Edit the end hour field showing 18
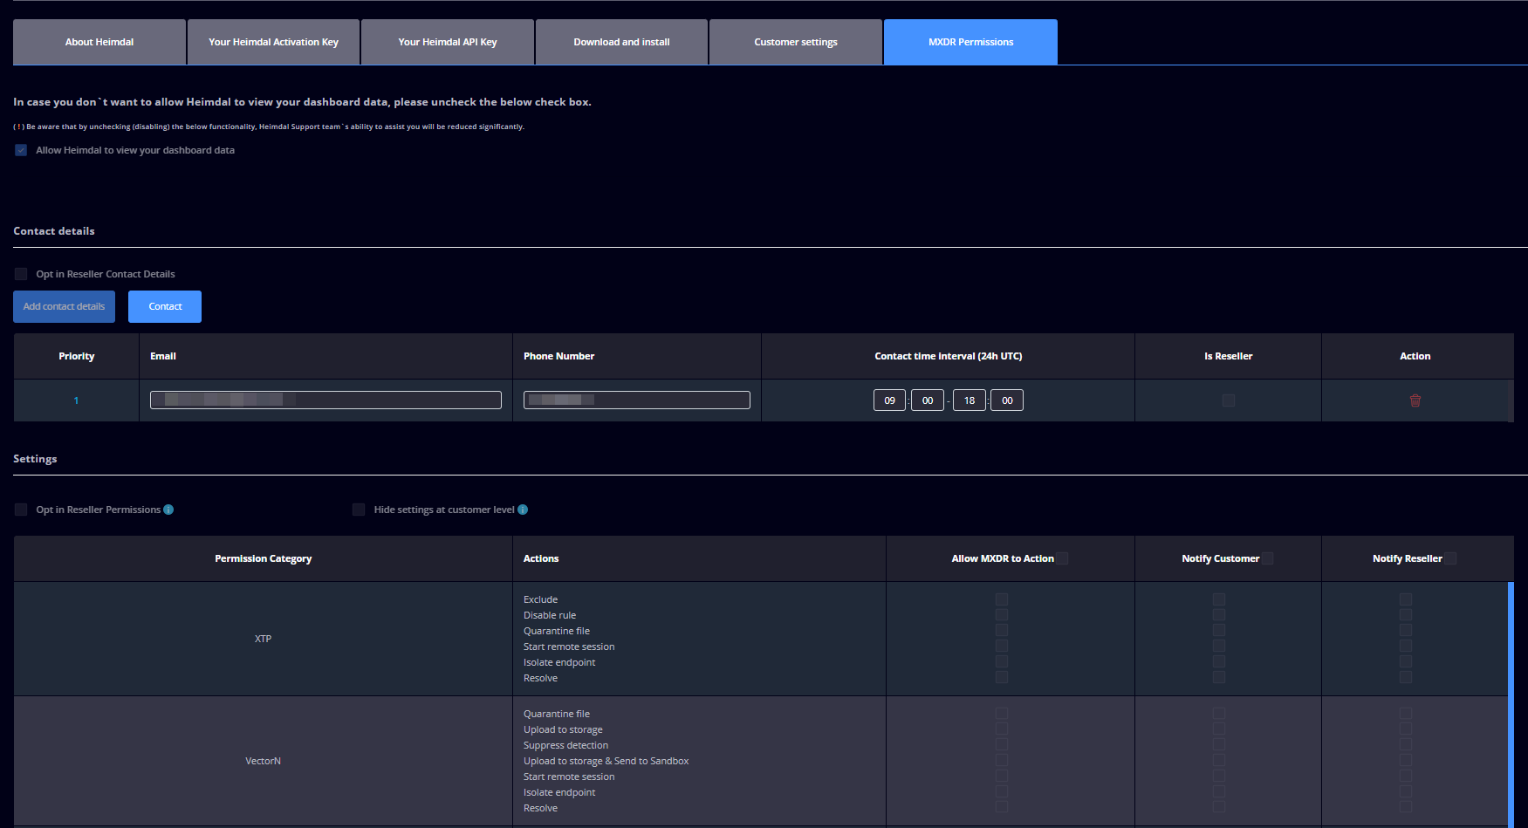Screen dimensions: 1528x828 tap(970, 400)
